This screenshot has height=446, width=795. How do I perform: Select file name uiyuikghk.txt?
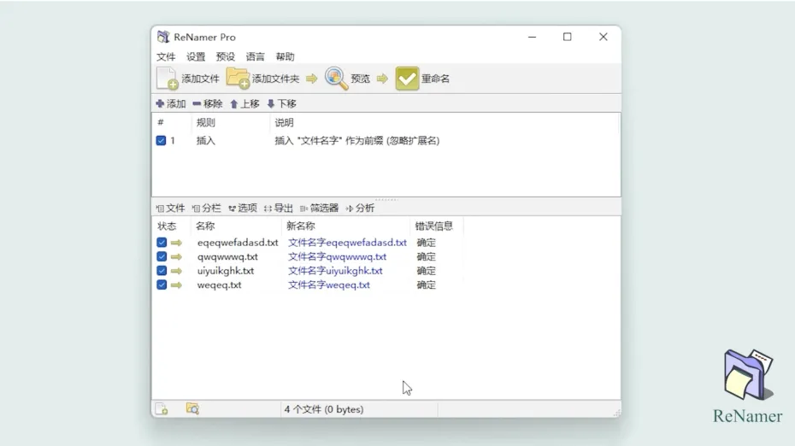click(226, 271)
